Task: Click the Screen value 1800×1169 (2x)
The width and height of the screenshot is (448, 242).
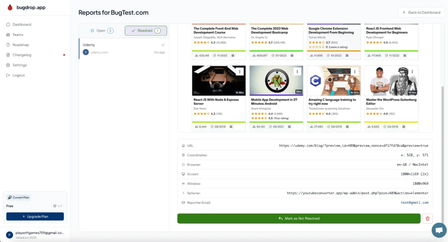Action: (x=415, y=174)
